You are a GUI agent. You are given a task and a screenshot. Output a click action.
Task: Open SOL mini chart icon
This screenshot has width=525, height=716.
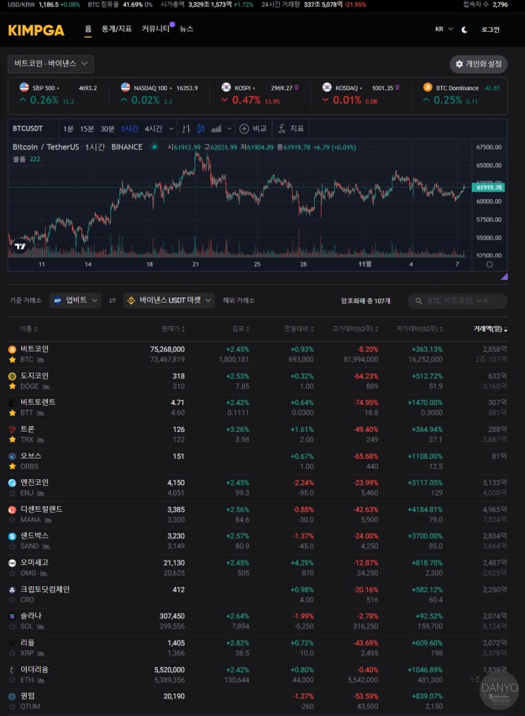click(x=41, y=627)
